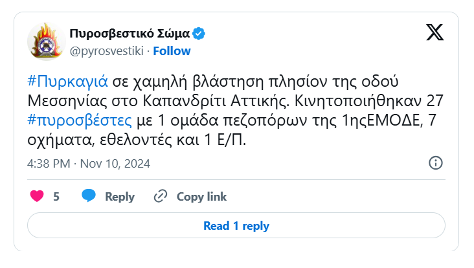Click the info circle icon
The image size is (474, 268).
436,163
